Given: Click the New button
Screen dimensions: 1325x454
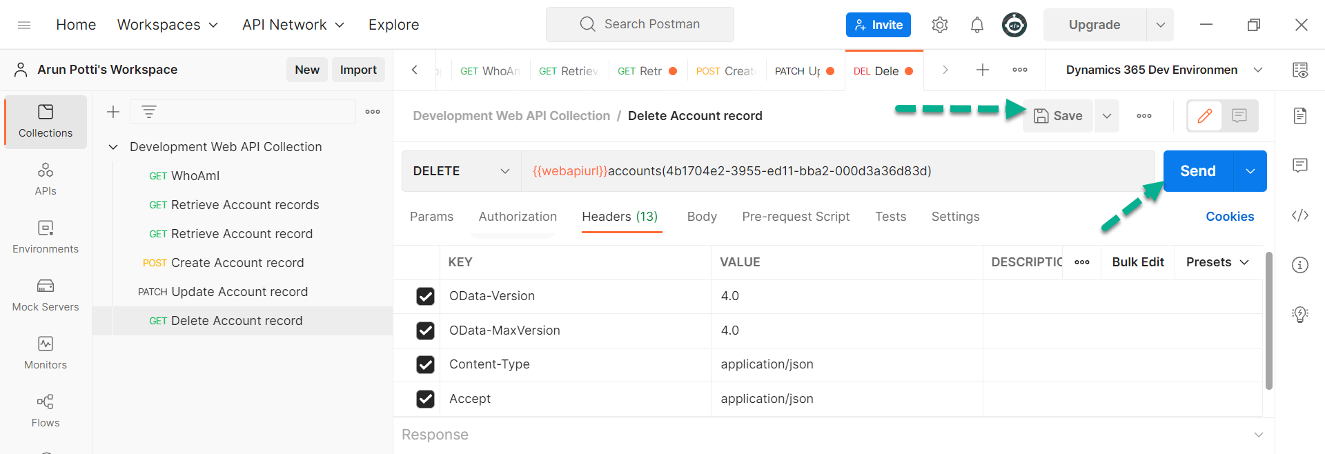Looking at the screenshot, I should tap(307, 70).
